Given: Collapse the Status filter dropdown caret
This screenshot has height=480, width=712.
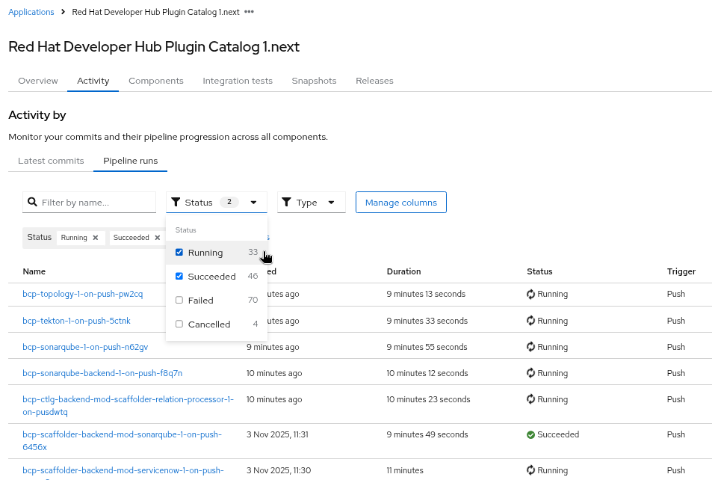Looking at the screenshot, I should [x=254, y=202].
